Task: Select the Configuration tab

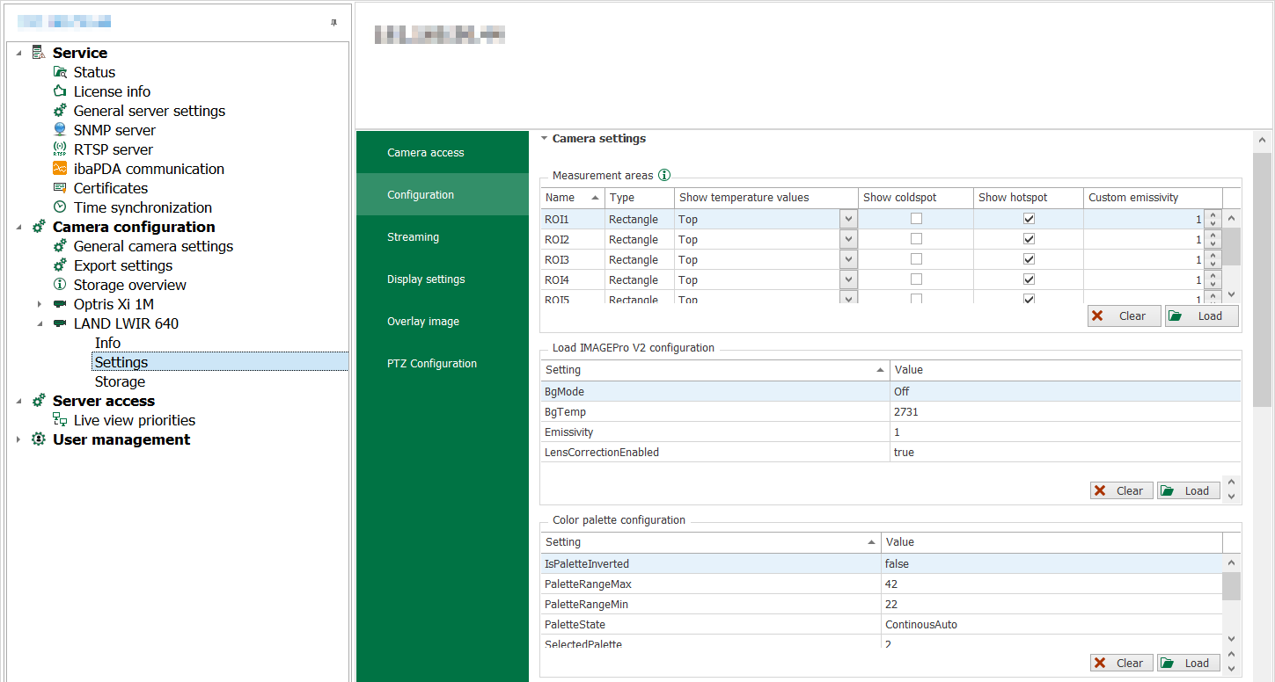Action: coord(443,194)
